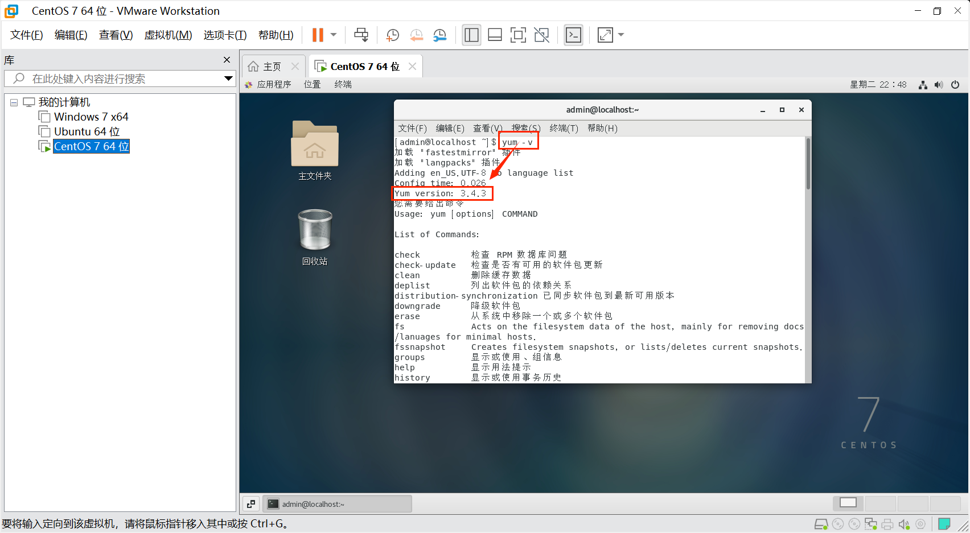Click the camera device status icon
The image size is (970, 533).
[920, 524]
